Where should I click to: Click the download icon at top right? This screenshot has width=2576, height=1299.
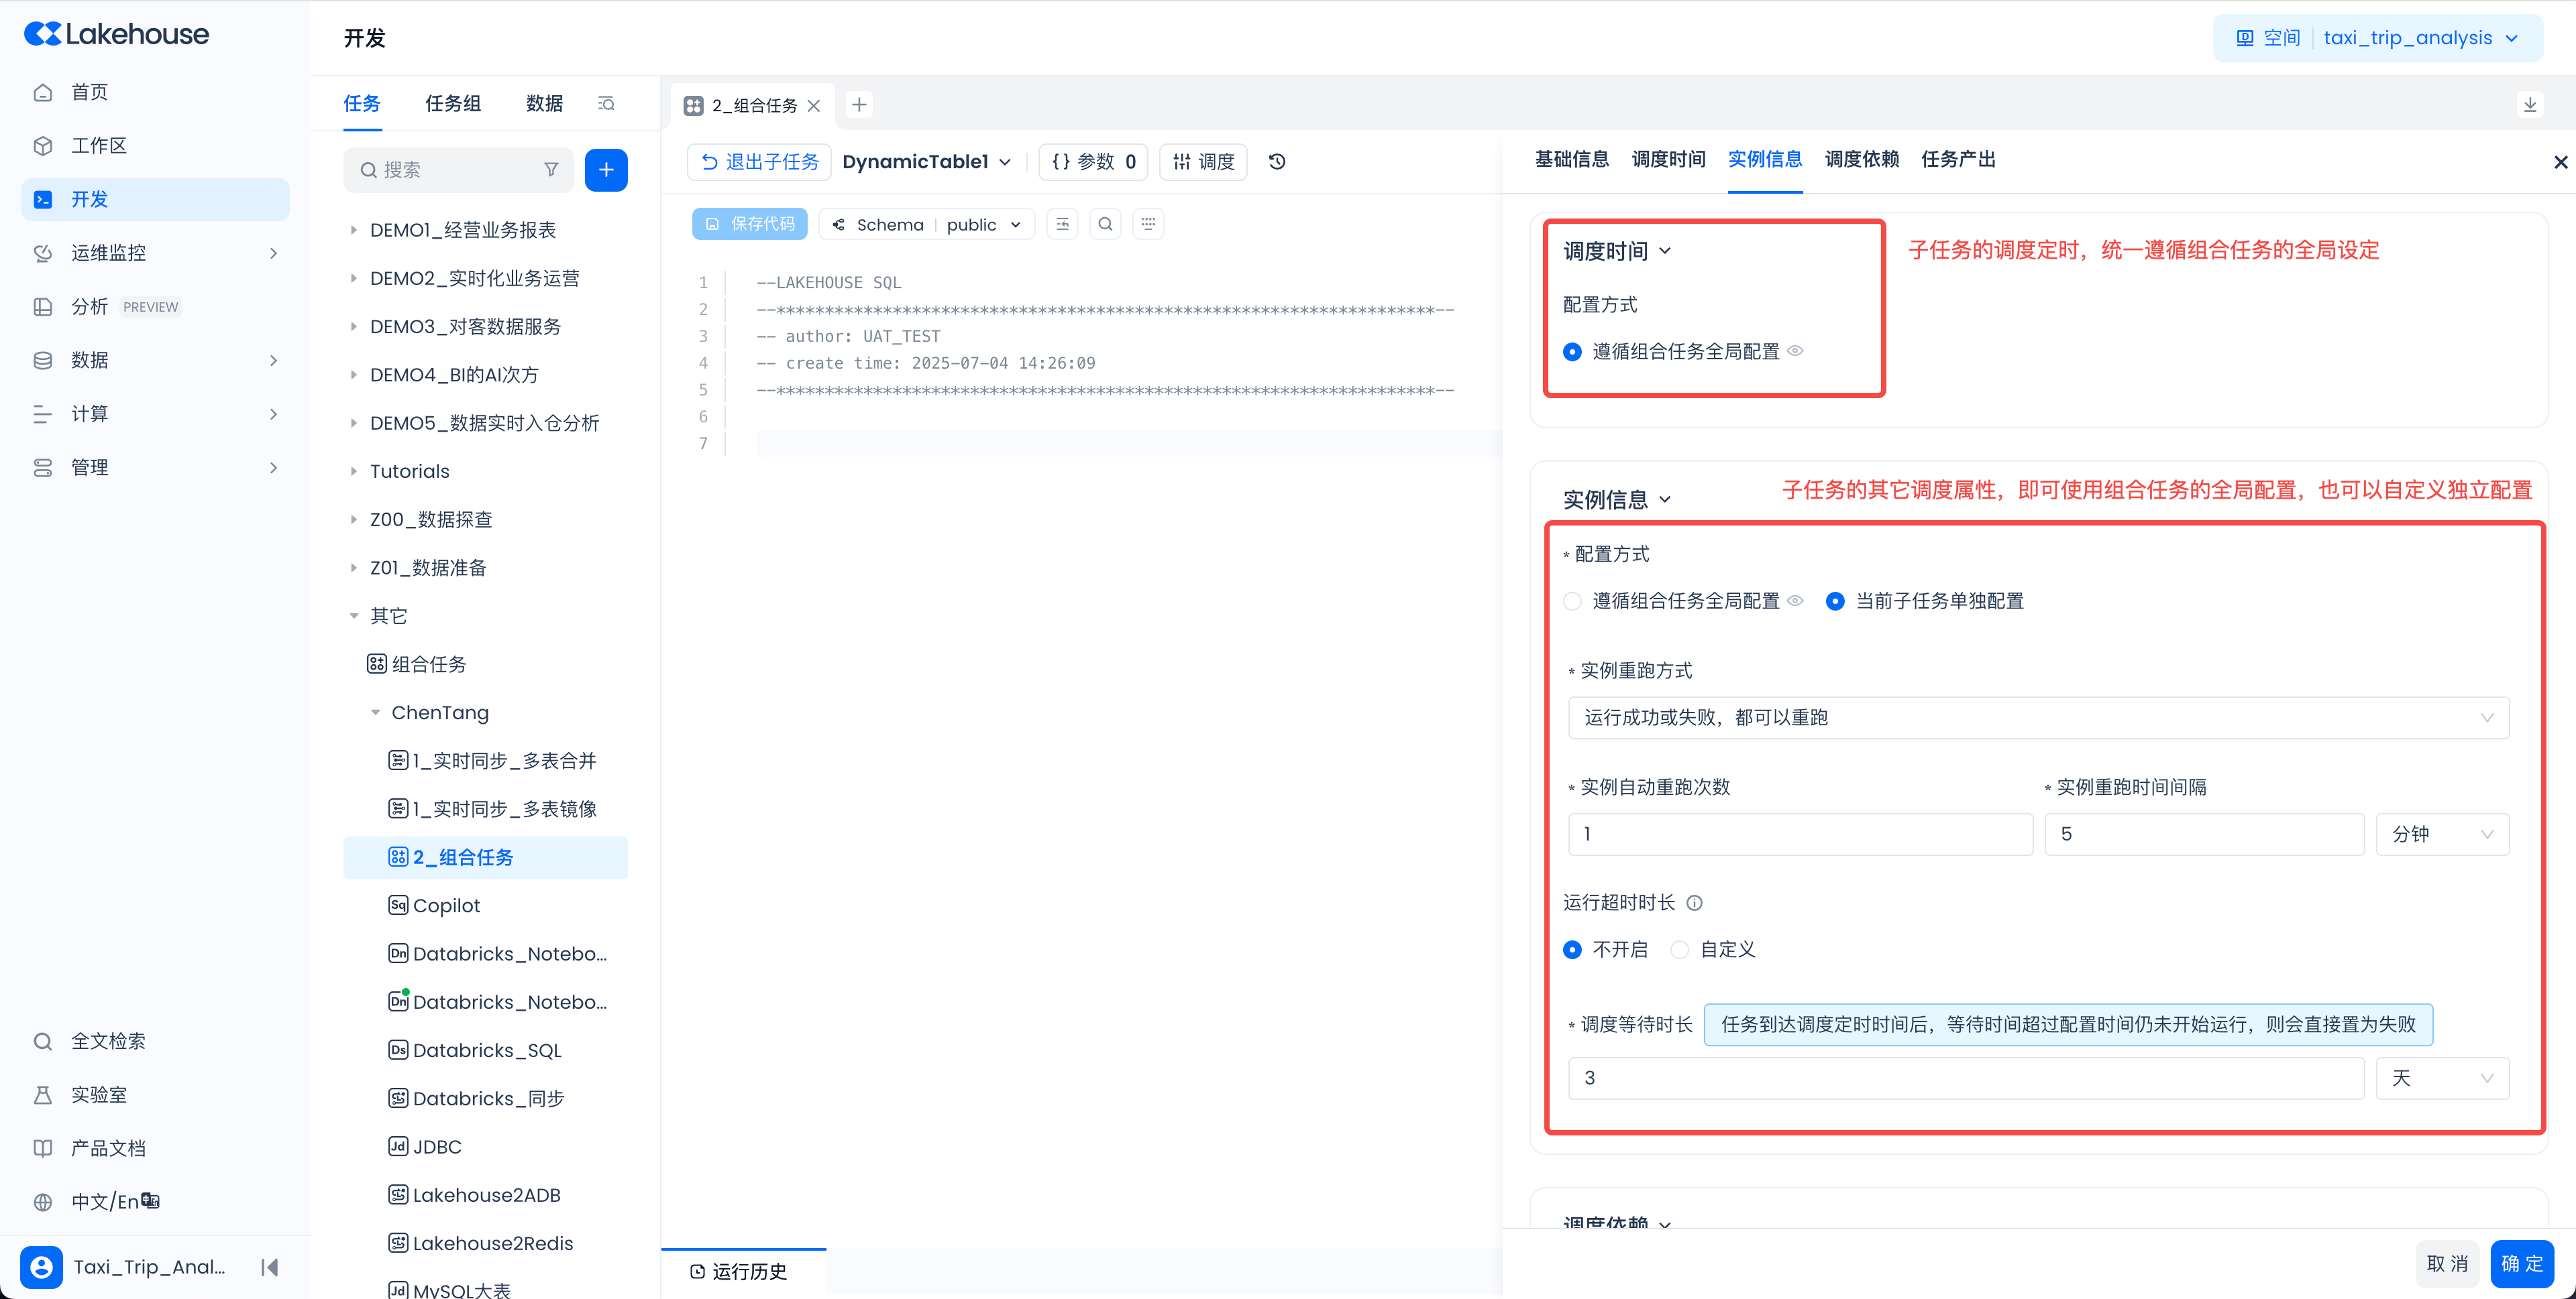(2530, 105)
